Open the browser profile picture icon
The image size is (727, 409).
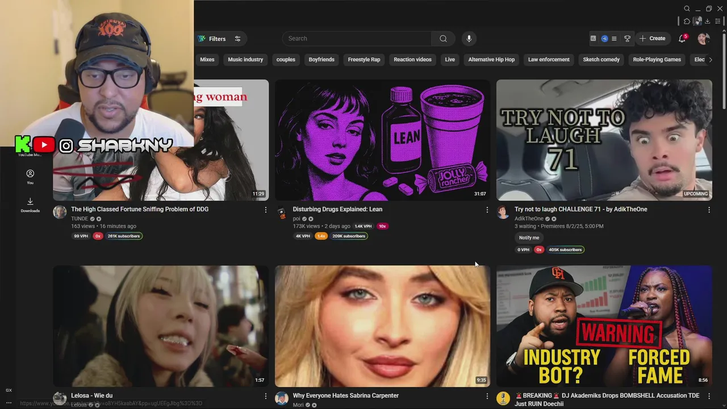click(697, 21)
